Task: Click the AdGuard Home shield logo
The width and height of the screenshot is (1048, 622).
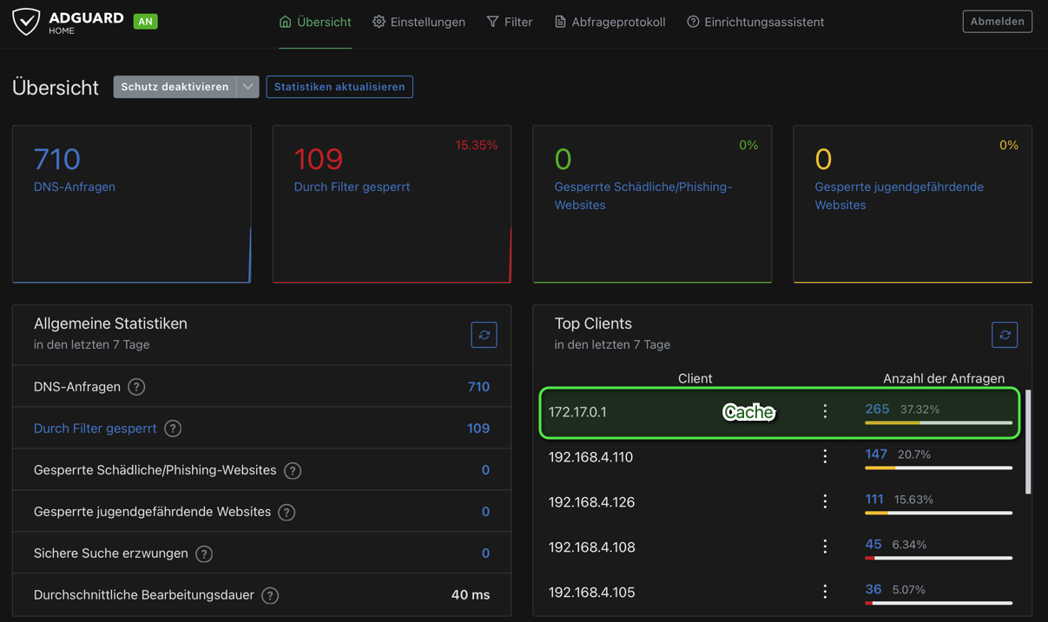Action: coord(26,22)
